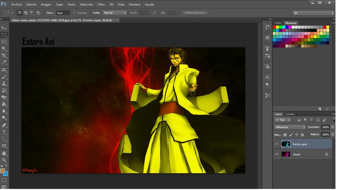This screenshot has width=347, height=190.
Task: Choose the Subtract from selection mode button
Action: (32, 13)
